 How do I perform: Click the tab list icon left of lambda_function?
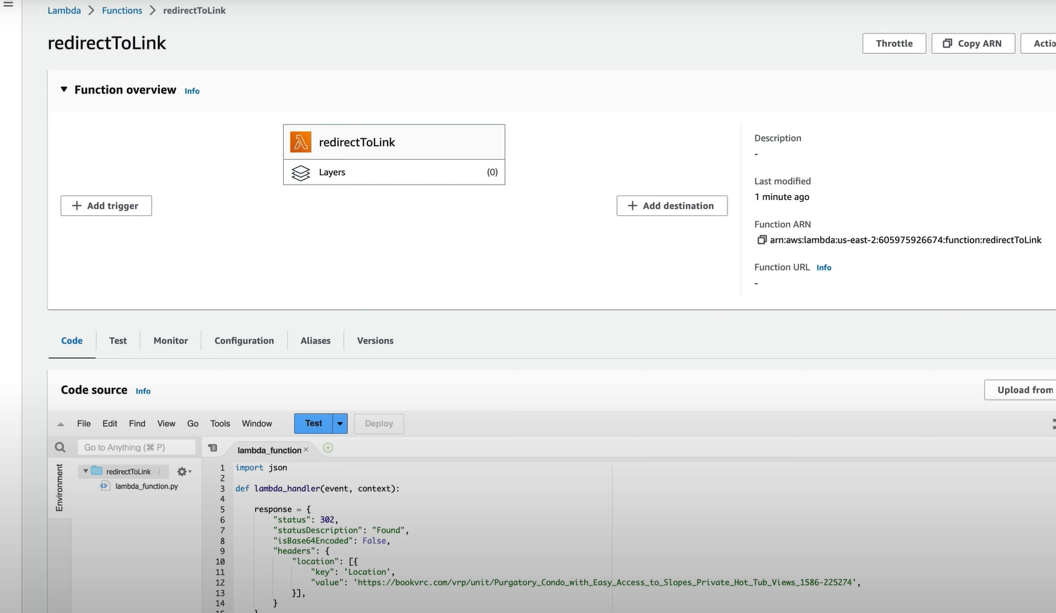coord(213,448)
